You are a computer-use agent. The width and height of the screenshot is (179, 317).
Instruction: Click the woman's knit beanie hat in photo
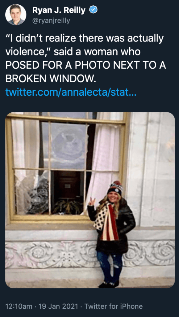click(x=115, y=187)
